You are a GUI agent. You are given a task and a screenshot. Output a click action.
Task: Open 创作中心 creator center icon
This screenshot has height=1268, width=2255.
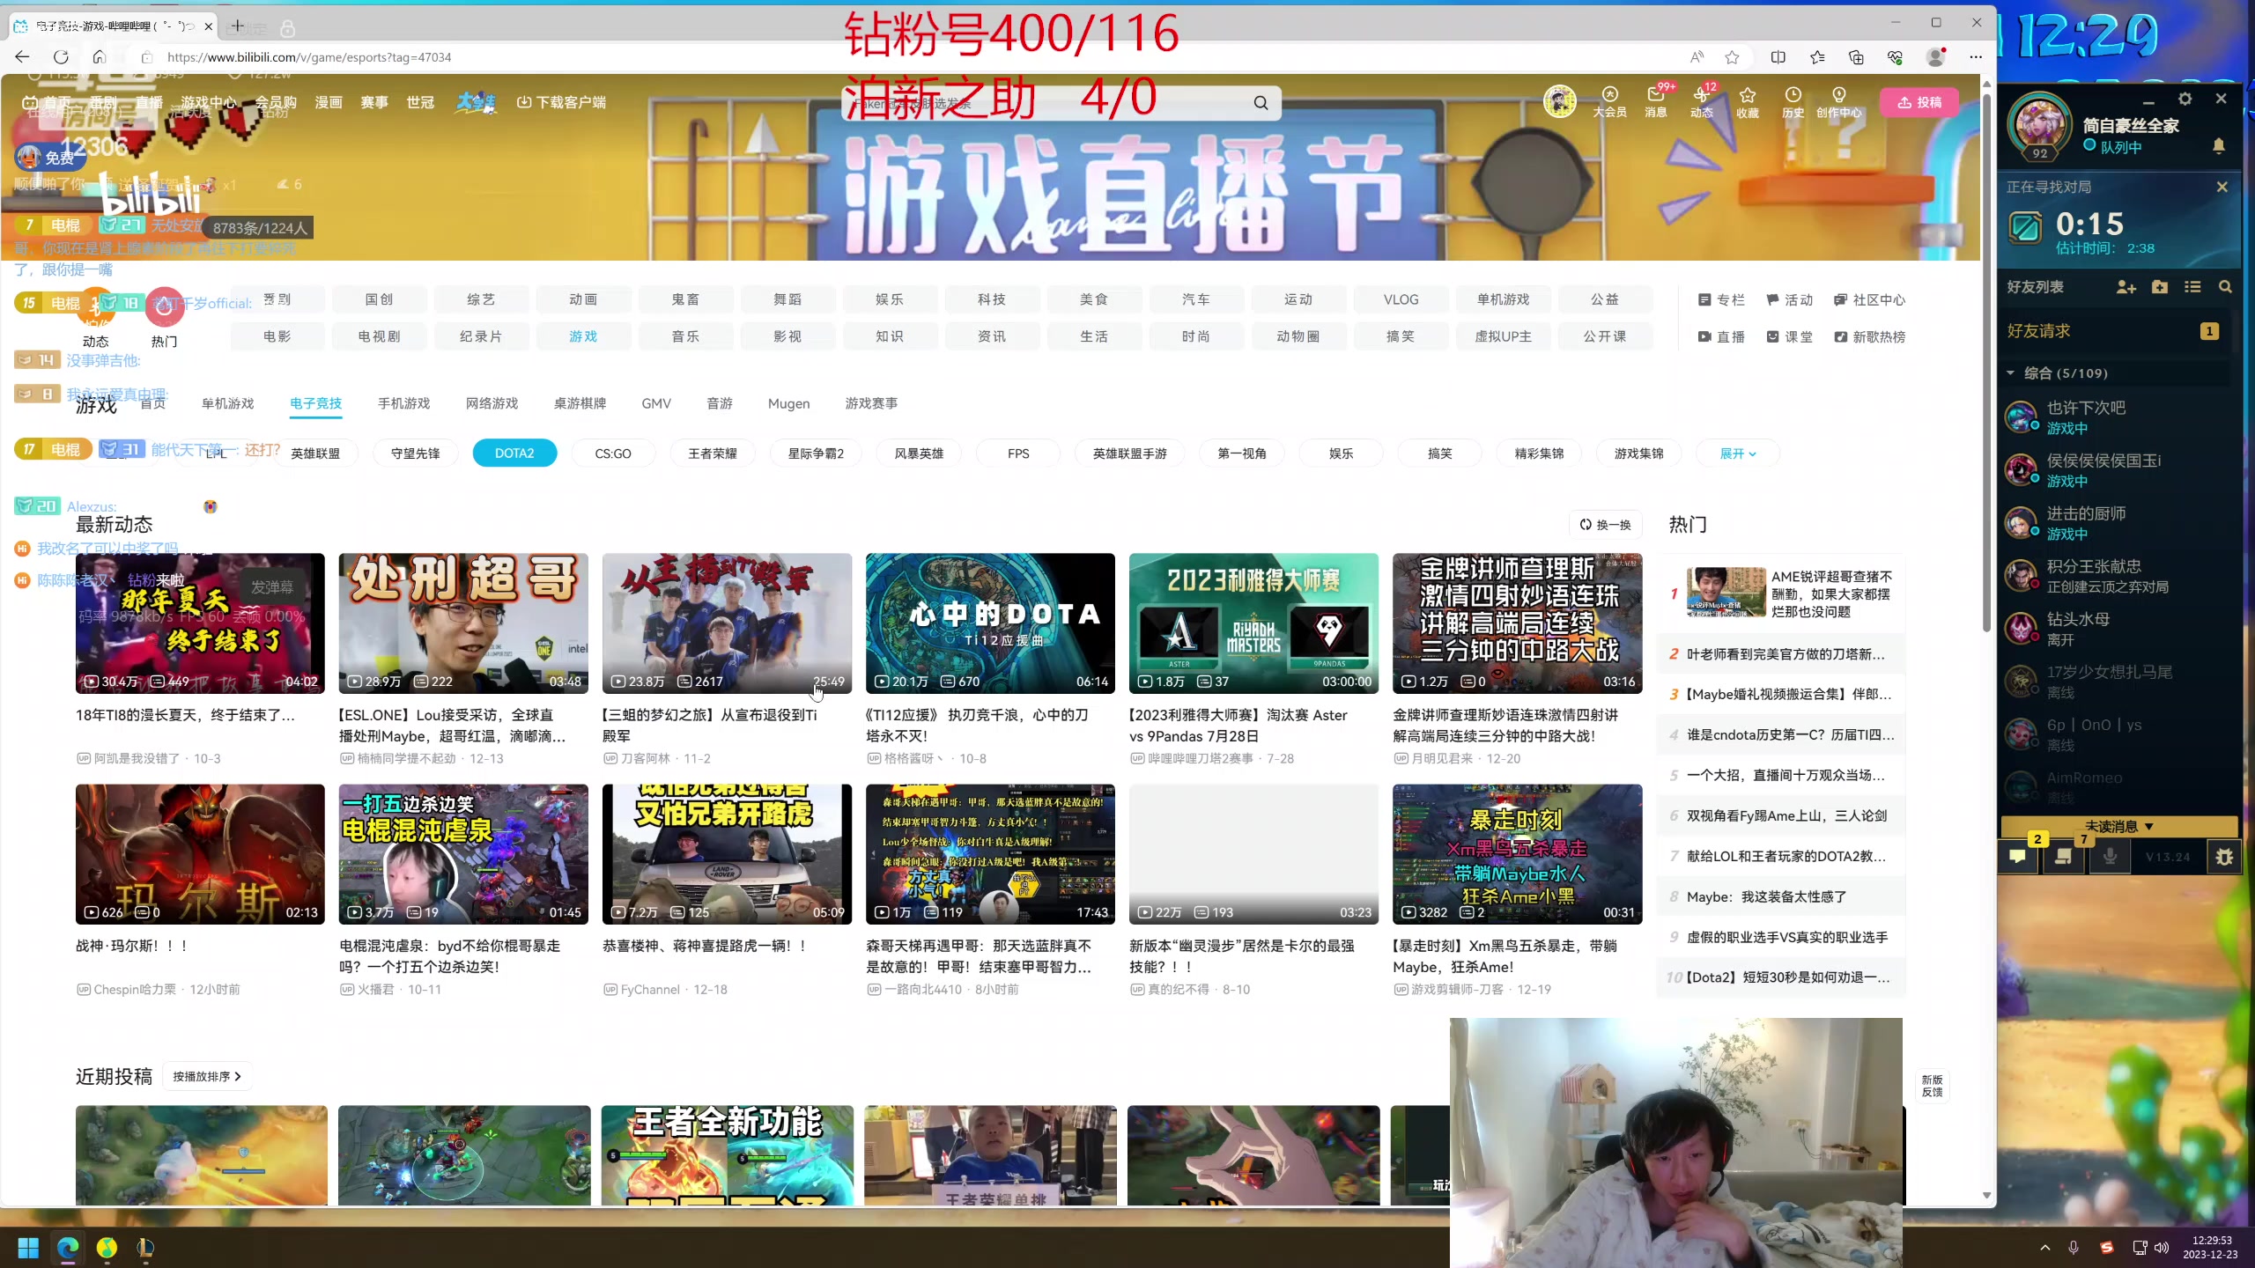(x=1839, y=101)
